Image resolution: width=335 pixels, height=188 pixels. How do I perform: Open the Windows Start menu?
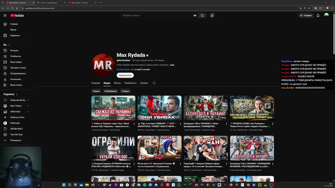coord(64,185)
